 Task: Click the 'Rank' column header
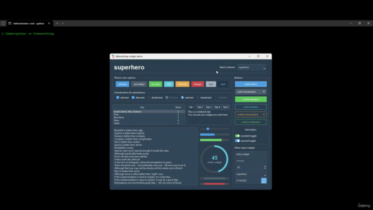coord(178,107)
